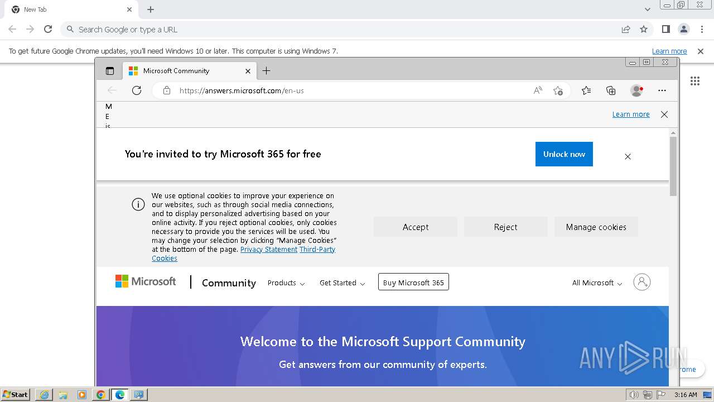Viewport: 714px width, 402px height.
Task: Close the Edge infobar
Action: [x=664, y=114]
